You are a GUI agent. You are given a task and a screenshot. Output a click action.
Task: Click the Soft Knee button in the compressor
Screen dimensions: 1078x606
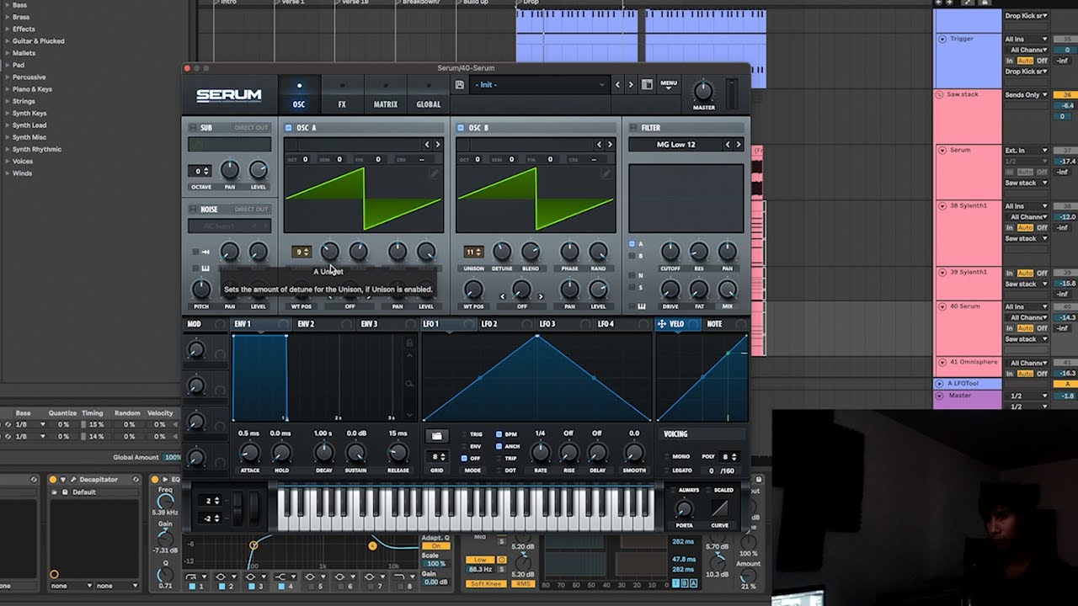tap(488, 583)
